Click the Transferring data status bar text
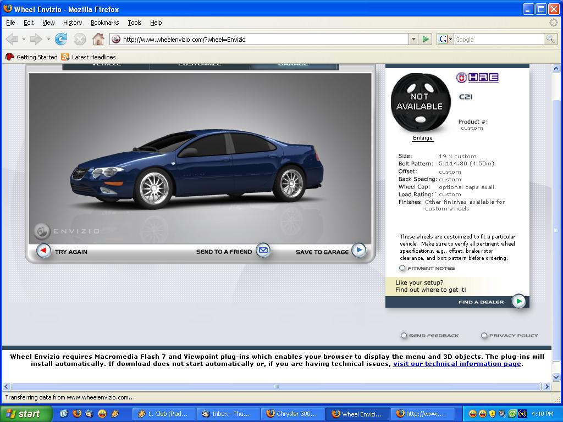 (x=70, y=397)
